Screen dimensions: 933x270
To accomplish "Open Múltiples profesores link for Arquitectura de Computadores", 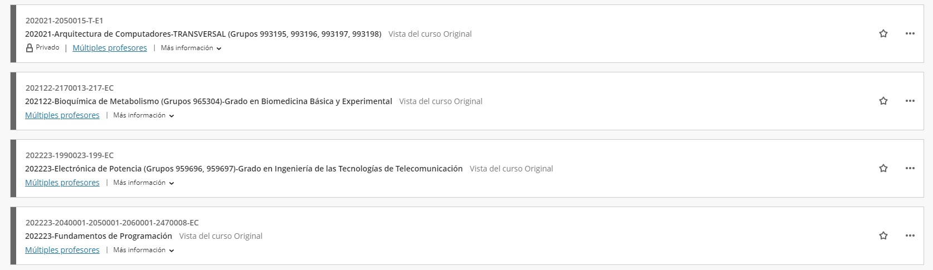I will click(x=110, y=48).
